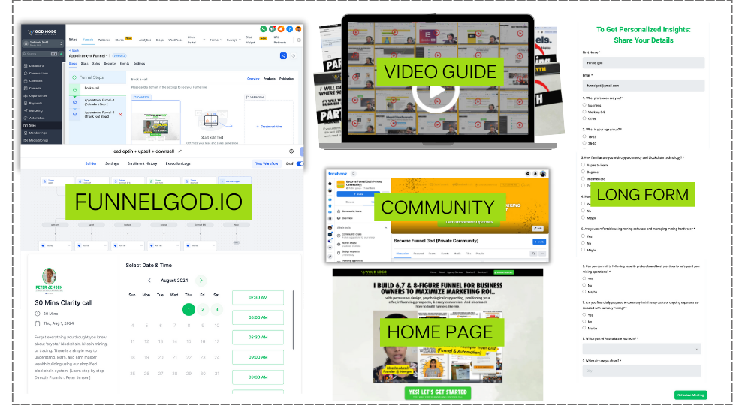Select the Working 9-5 radio option
This screenshot has width=733, height=405.
584,112
